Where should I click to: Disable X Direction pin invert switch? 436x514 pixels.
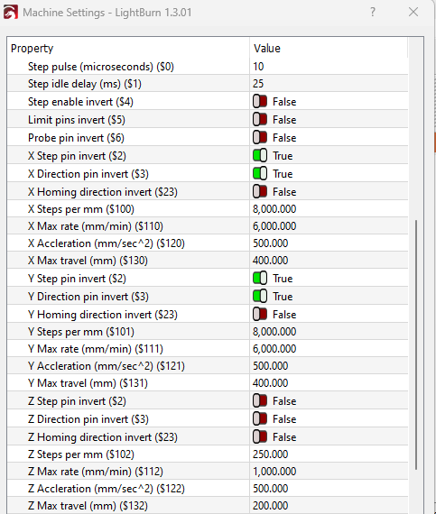(260, 173)
